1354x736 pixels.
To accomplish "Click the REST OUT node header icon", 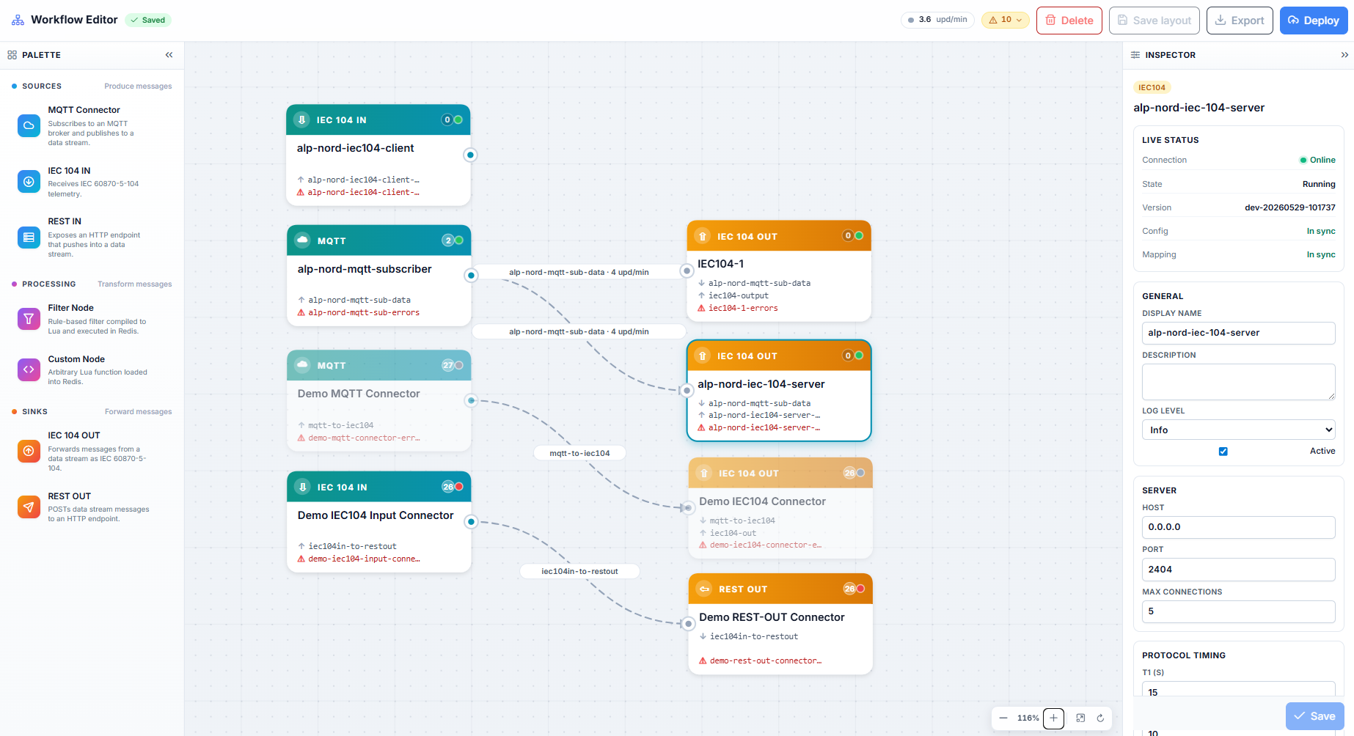I will click(704, 589).
